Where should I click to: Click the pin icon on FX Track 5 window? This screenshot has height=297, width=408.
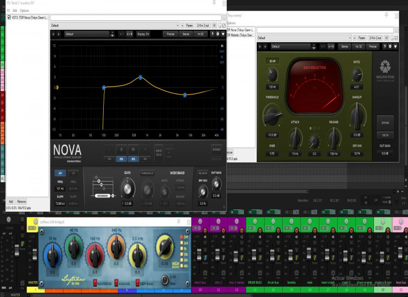point(214,3)
